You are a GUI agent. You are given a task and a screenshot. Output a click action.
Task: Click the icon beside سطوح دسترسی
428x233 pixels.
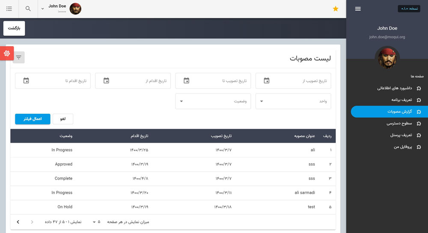pyautogui.click(x=419, y=124)
